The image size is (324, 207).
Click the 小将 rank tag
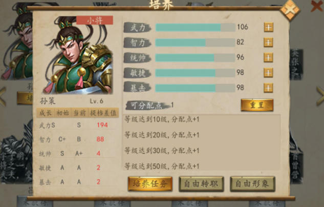pos(95,20)
